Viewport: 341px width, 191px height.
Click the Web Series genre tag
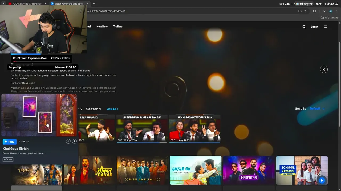(x=84, y=71)
